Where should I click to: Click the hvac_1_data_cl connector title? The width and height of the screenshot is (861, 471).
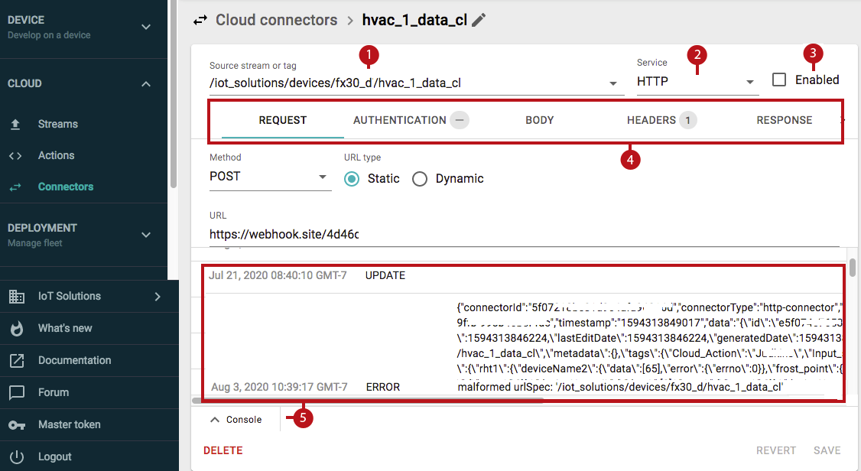(414, 20)
